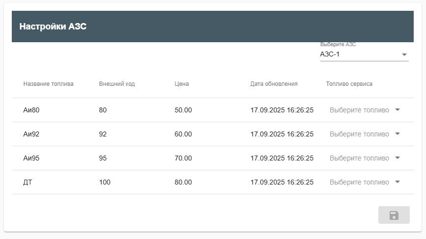Click the Настройки АЗС header title
Screen dimensions: 426x239
click(53, 27)
